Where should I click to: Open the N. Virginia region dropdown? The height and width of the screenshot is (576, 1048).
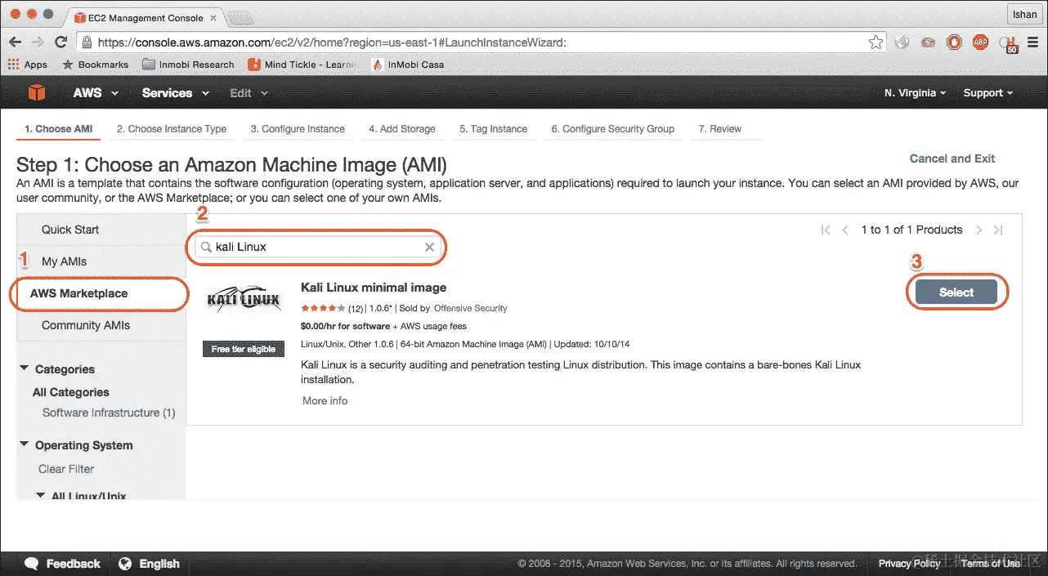click(x=915, y=93)
